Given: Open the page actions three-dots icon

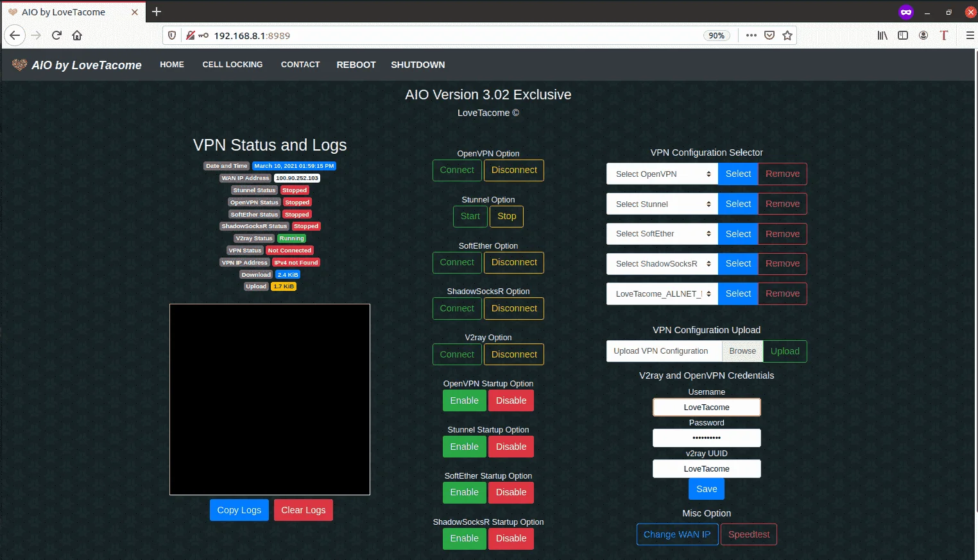Looking at the screenshot, I should (751, 35).
